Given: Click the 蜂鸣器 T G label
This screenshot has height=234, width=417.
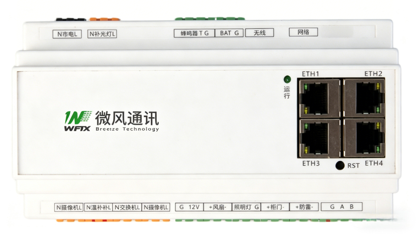Looking at the screenshot, I should click(x=194, y=33).
